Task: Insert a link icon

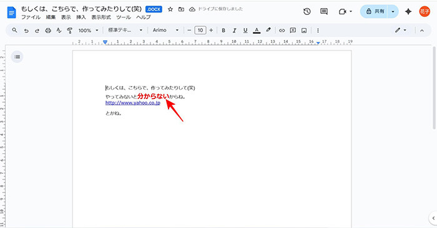Action: click(x=282, y=31)
